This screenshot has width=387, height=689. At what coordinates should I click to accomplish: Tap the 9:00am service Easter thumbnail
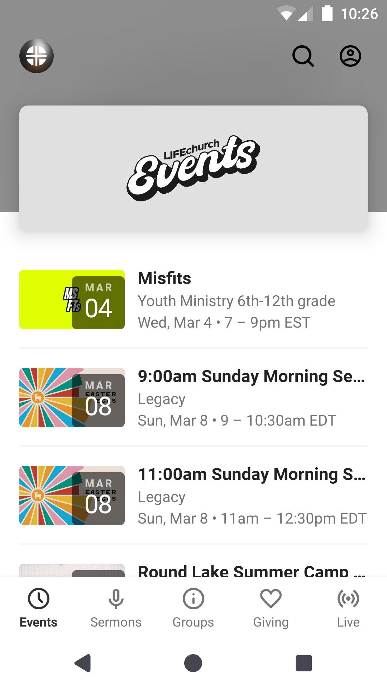tap(72, 397)
